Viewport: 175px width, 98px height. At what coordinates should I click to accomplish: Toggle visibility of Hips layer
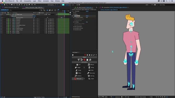click(1, 32)
